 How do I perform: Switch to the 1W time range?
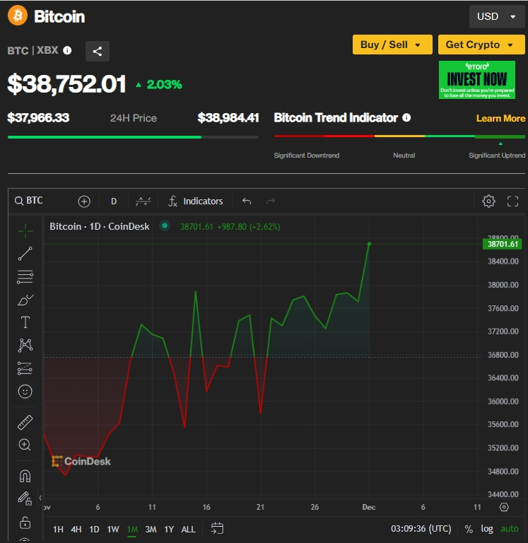tap(113, 529)
